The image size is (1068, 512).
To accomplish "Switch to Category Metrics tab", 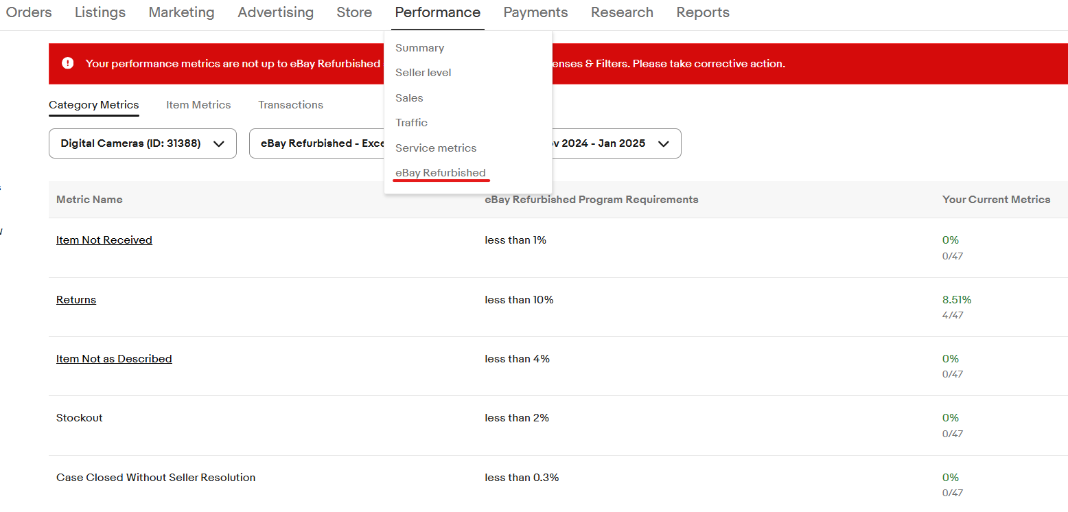I will (94, 105).
